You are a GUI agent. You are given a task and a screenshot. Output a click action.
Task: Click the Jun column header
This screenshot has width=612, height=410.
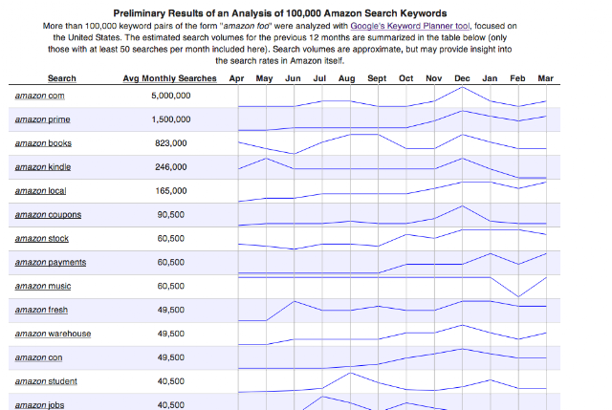click(293, 78)
